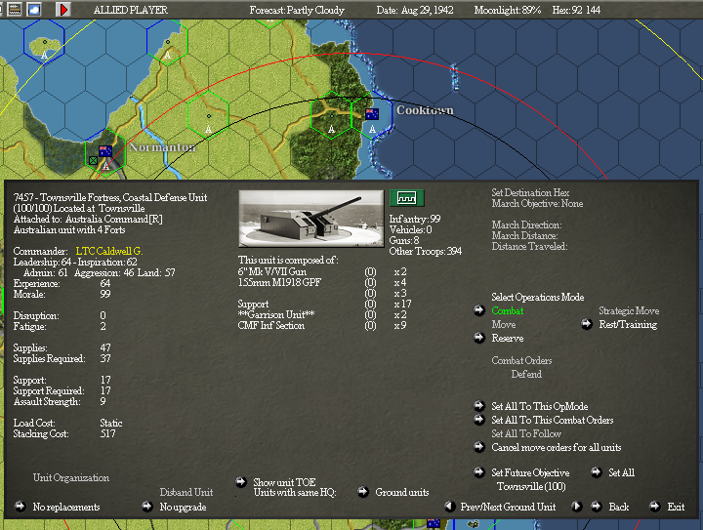Toggle the No upgrade arrow
This screenshot has width=703, height=530.
(x=147, y=507)
